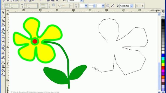The width and height of the screenshot is (166, 93).
Task: Click the palette options icon above the swatches
Action: [163, 11]
